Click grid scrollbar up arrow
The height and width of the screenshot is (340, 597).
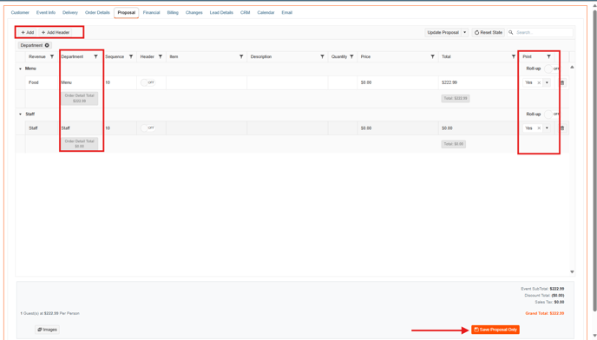[572, 67]
